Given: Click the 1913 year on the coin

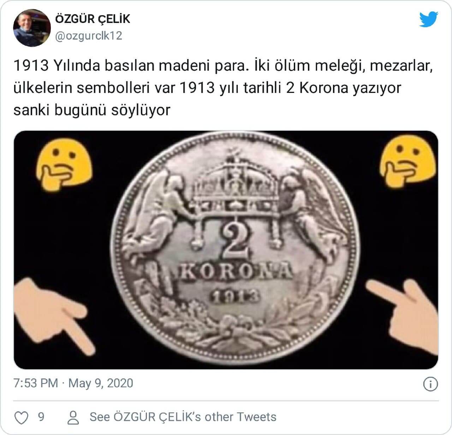Looking at the screenshot, I should [235, 296].
